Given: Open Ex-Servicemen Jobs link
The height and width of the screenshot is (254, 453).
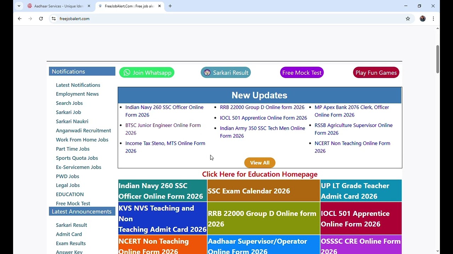Looking at the screenshot, I should click(79, 167).
